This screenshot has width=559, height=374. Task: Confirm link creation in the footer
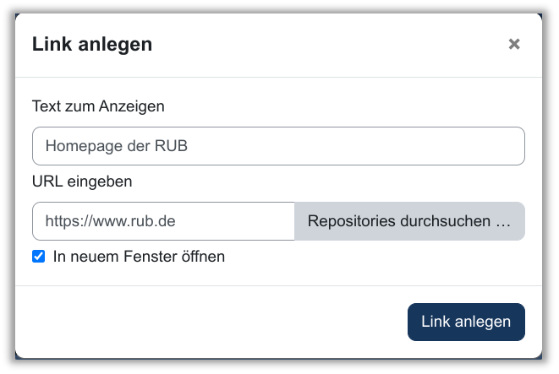click(x=466, y=322)
